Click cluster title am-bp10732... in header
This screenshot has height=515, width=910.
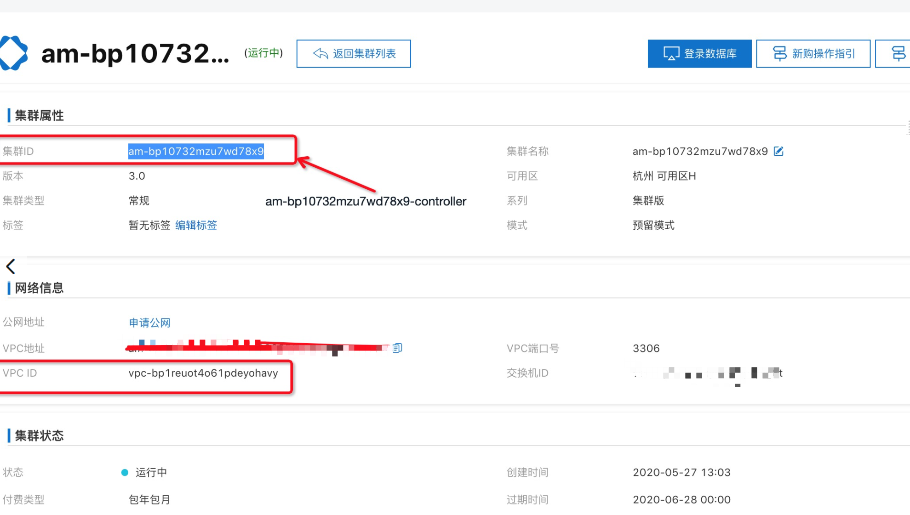pyautogui.click(x=135, y=54)
